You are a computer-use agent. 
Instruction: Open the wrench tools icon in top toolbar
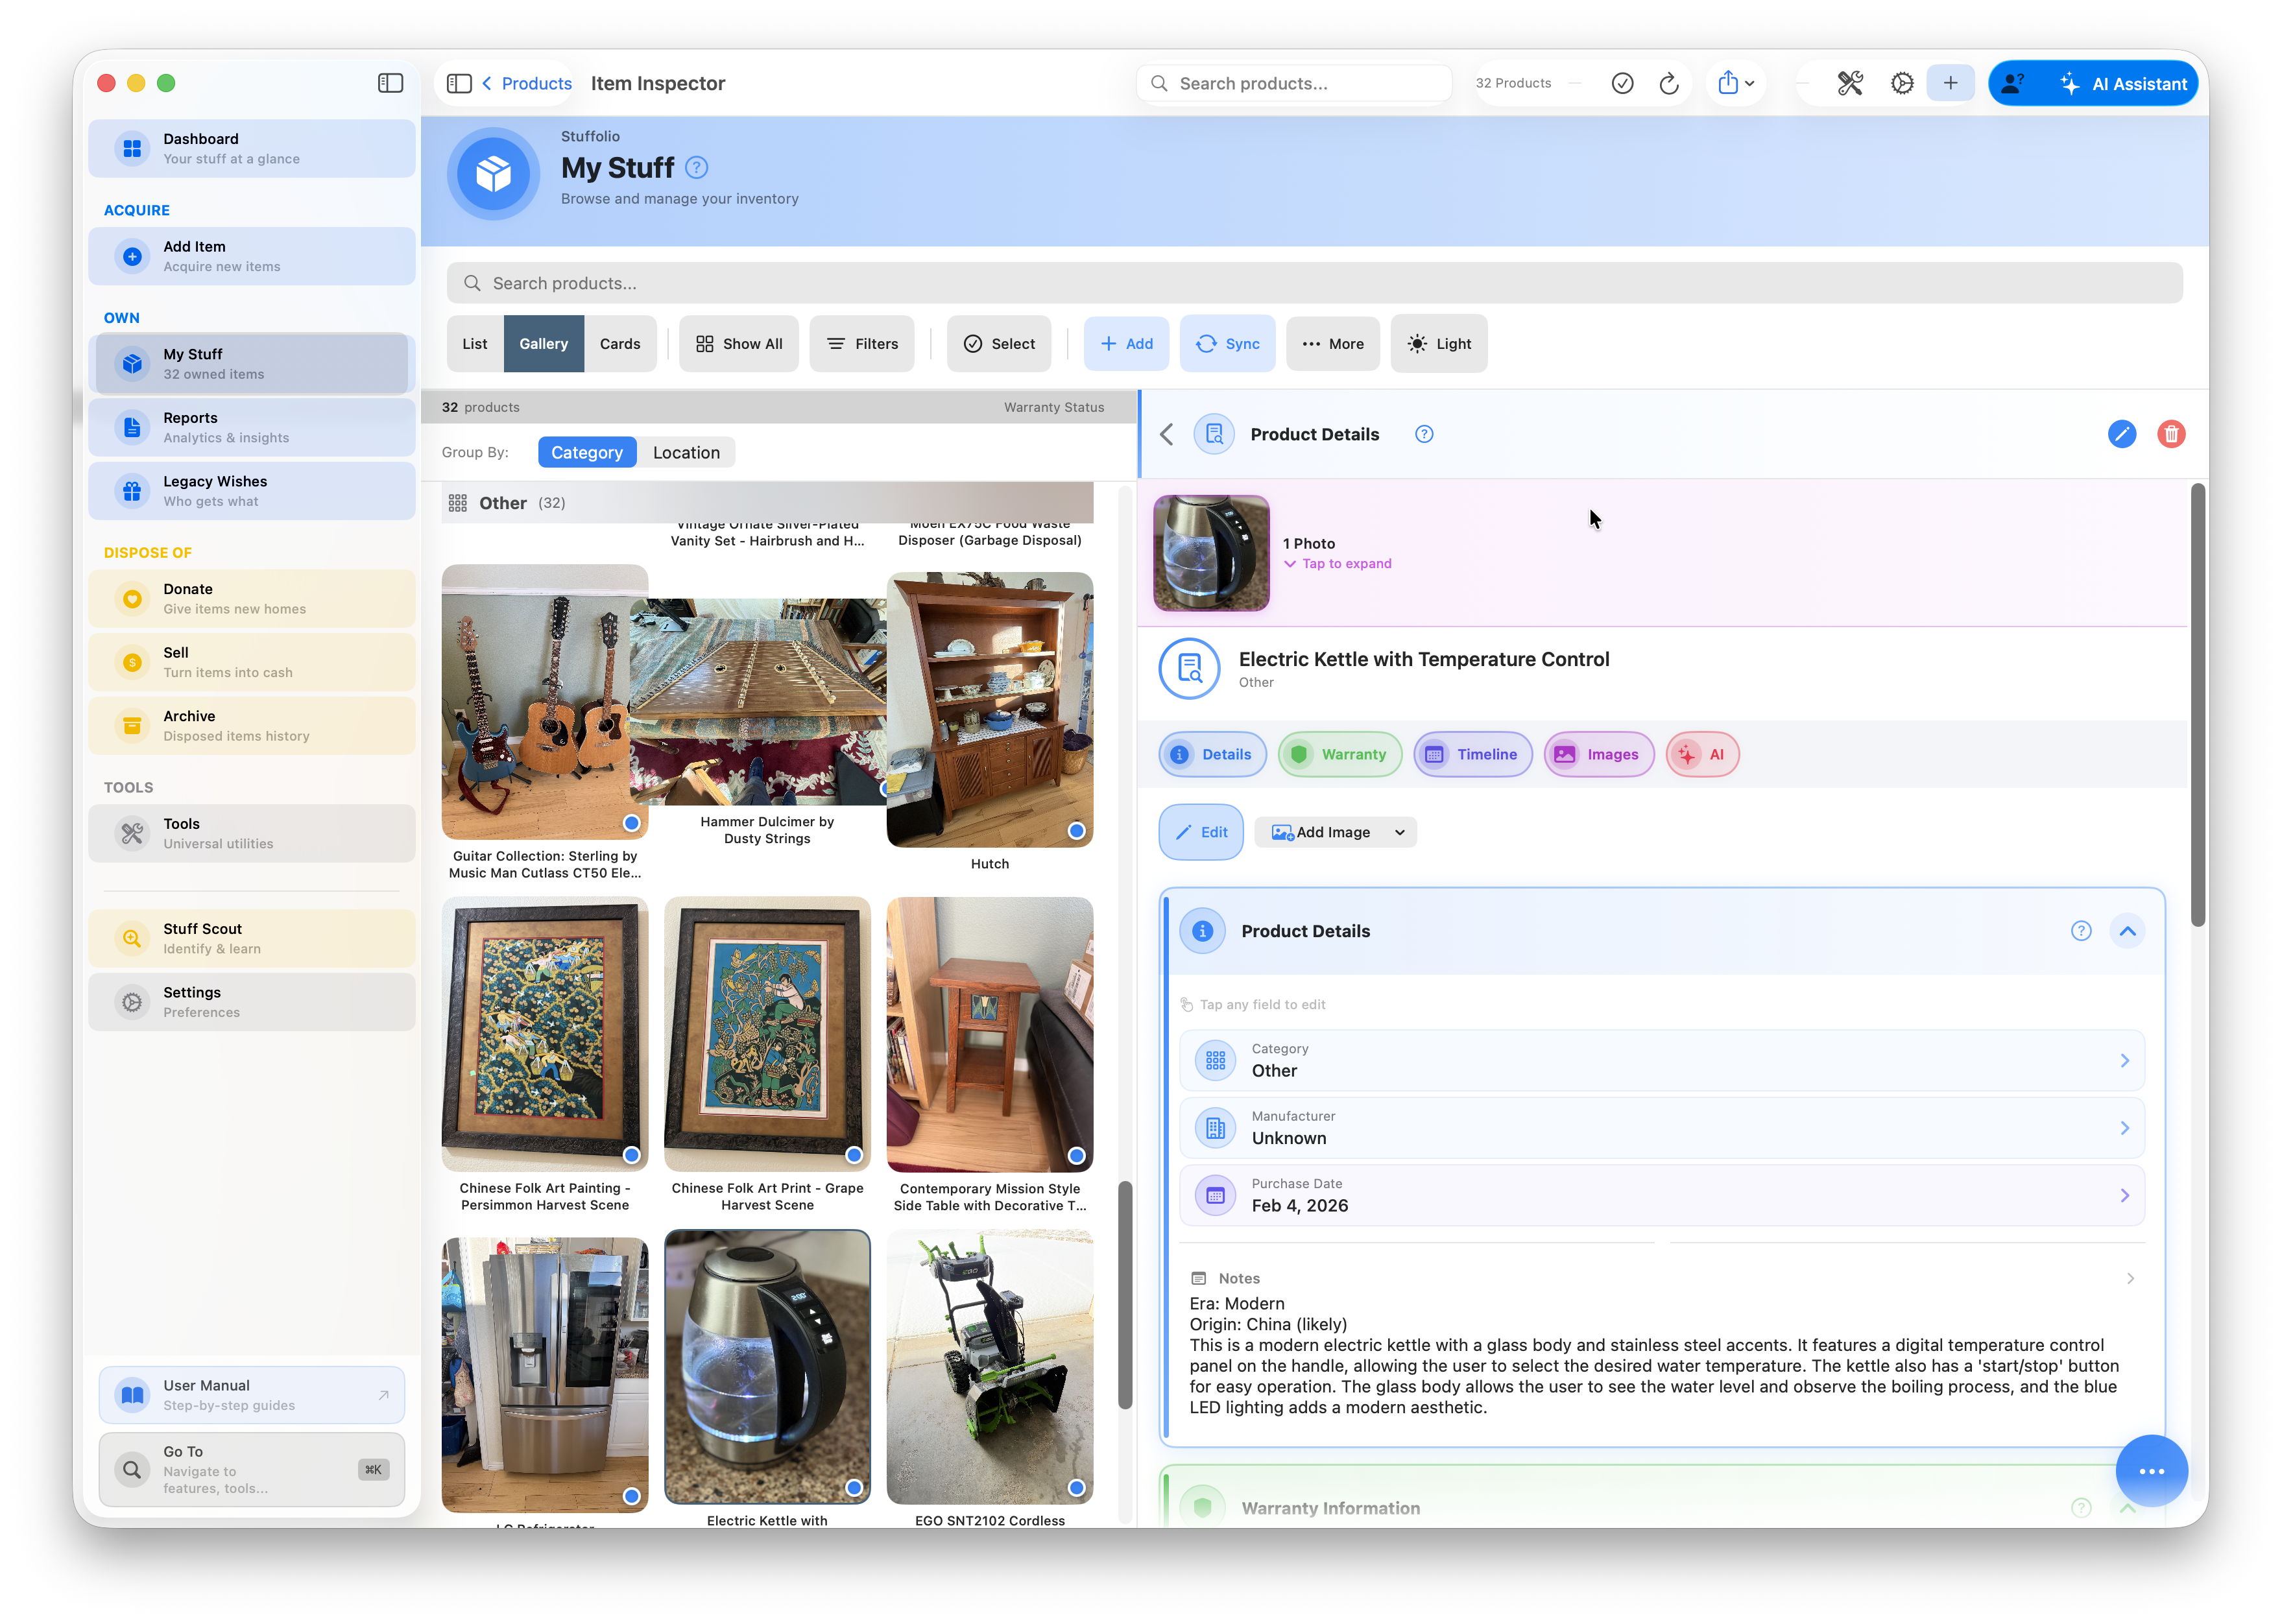(1849, 83)
